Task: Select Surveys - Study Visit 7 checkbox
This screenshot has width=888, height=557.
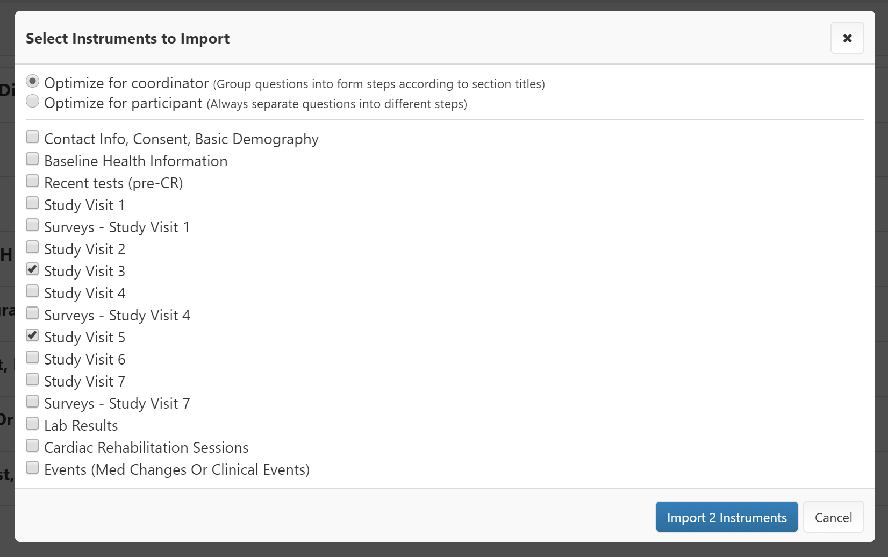Action: [x=33, y=402]
